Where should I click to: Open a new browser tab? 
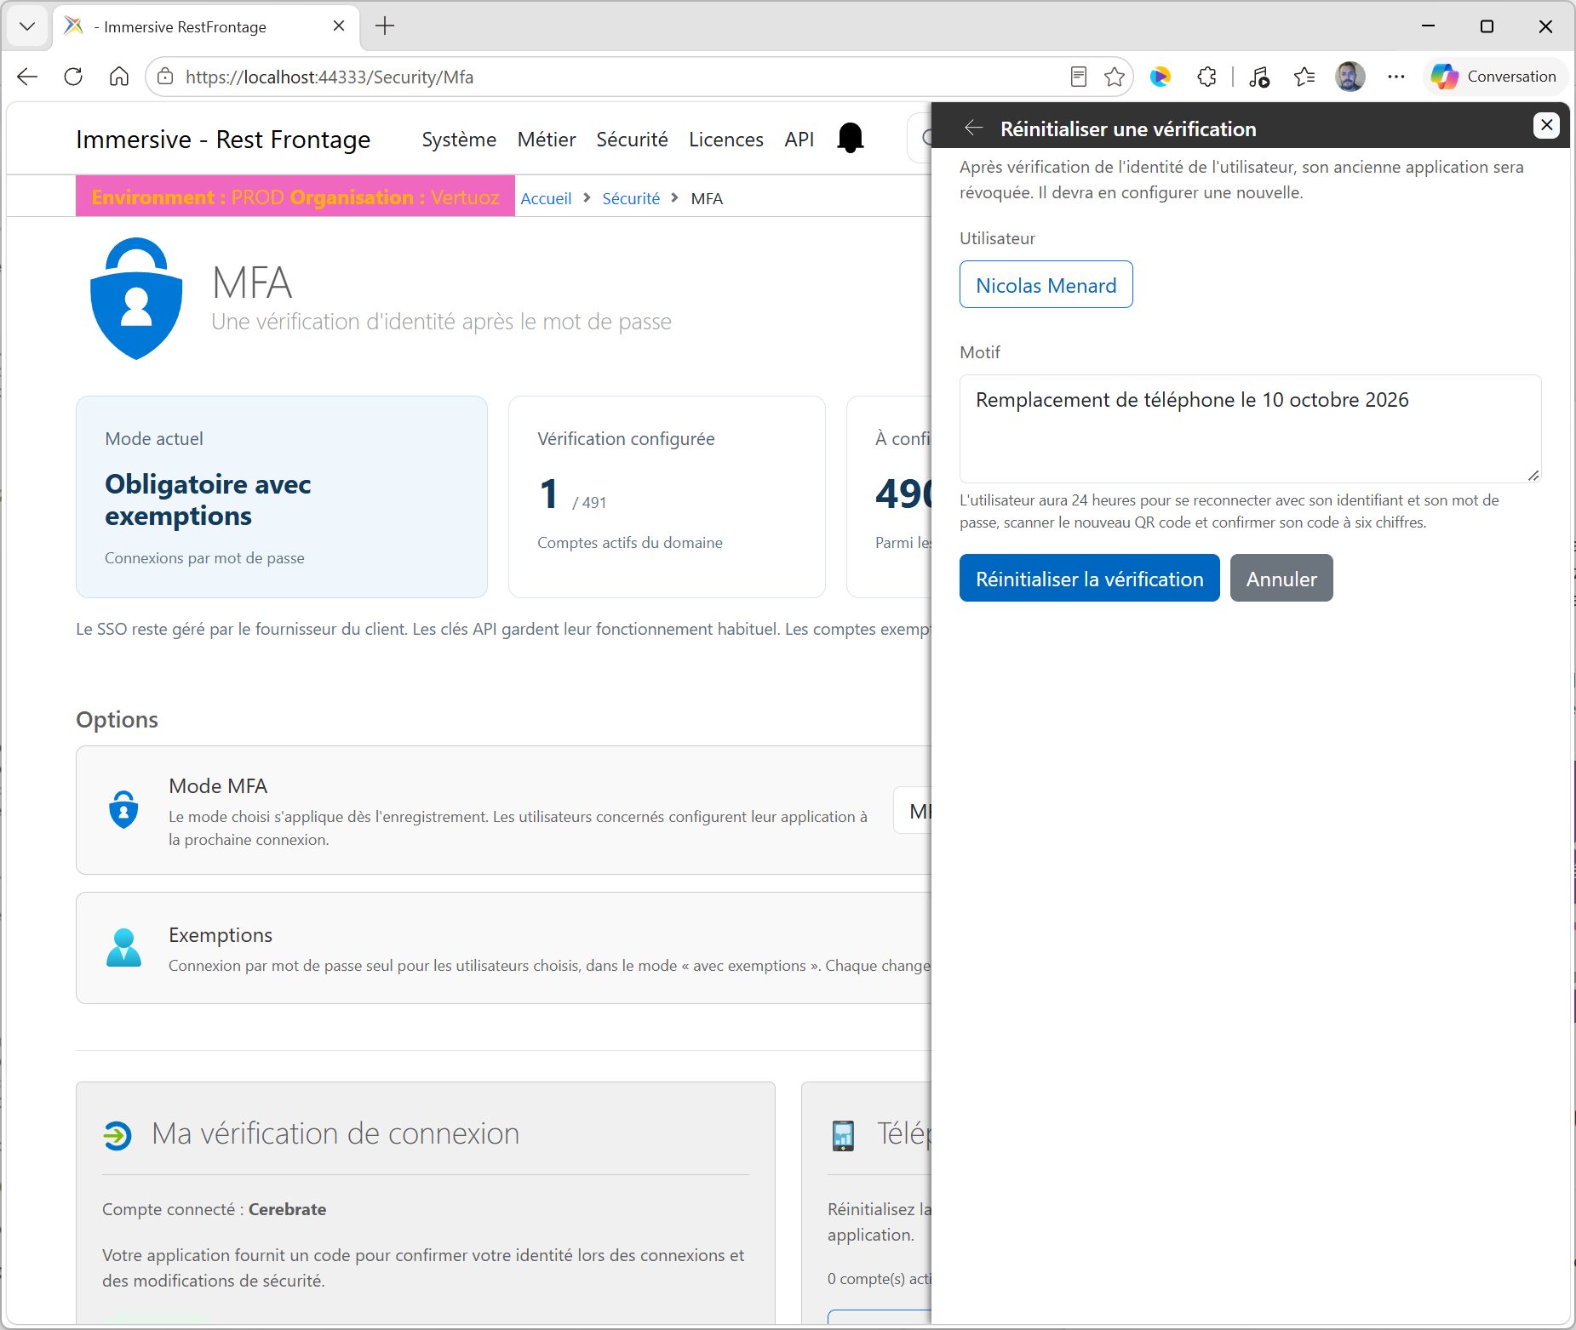point(385,26)
